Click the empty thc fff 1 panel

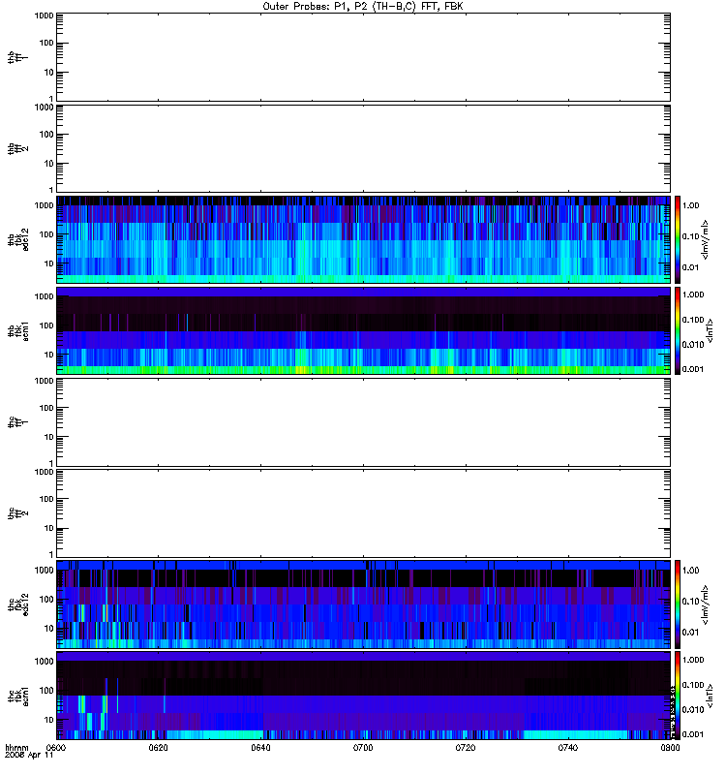(363, 422)
